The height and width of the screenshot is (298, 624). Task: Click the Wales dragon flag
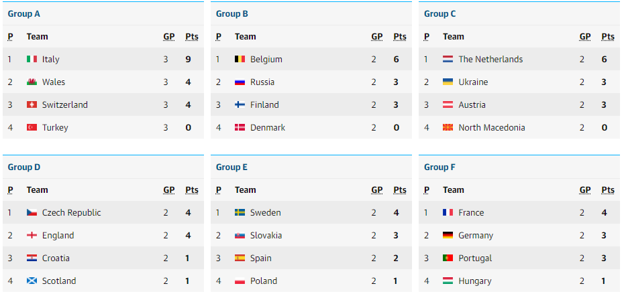point(32,82)
